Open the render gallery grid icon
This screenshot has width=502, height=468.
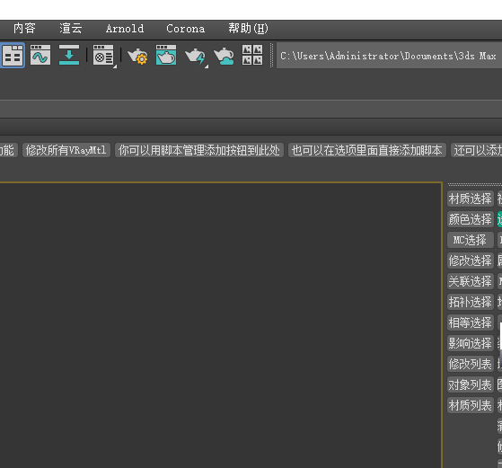coord(252,55)
